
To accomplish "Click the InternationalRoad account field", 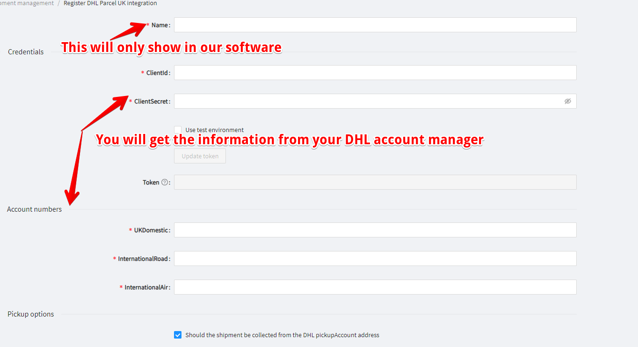I will (375, 258).
